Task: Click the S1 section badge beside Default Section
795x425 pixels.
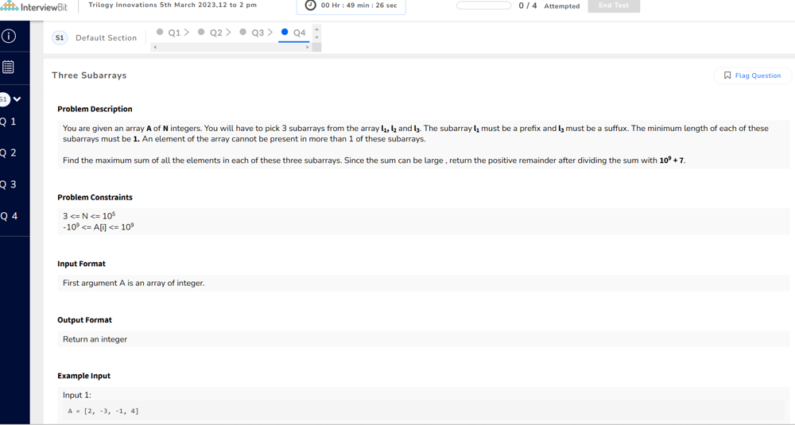Action: pos(60,37)
